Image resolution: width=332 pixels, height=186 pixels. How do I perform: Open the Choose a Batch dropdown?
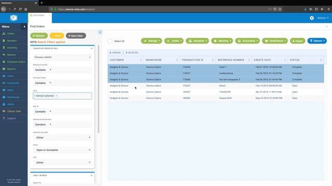pos(62,57)
